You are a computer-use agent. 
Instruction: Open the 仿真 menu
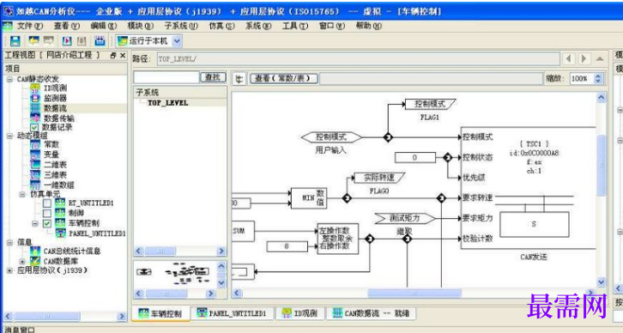221,26
